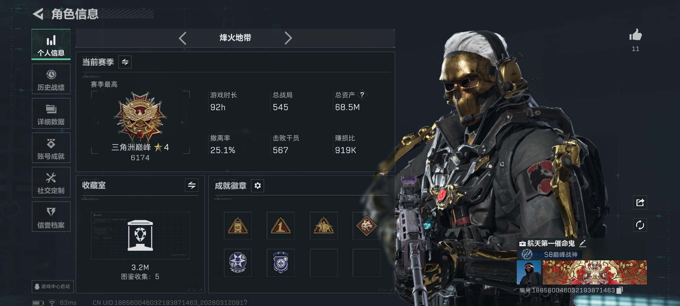Screen dimensions: 680x306
Task: Click the 游戏中心启动 button
Action: point(53,286)
